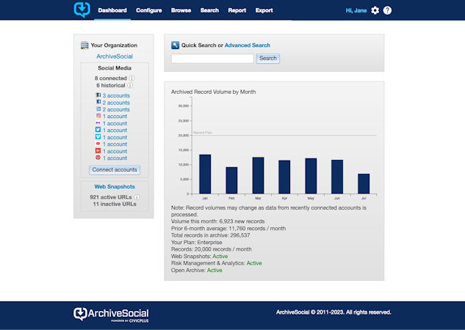Click the info icon next to 921 active URLs
Screen dimensions: 465x330
point(137,197)
